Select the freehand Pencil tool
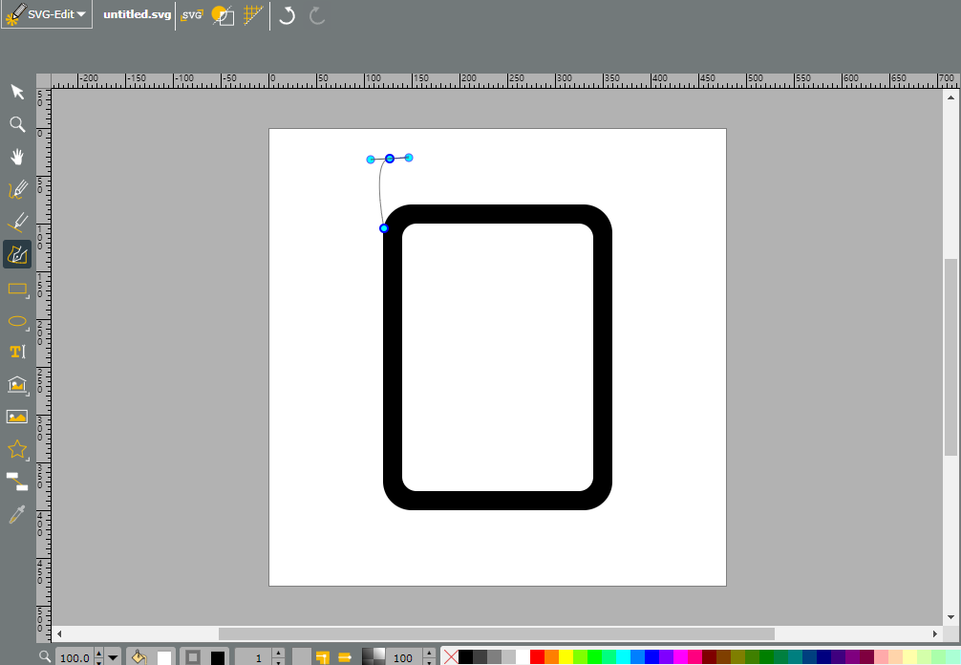The image size is (961, 665). tap(17, 189)
